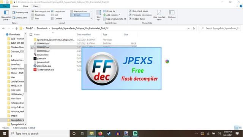The image size is (243, 137).
Task: Go back with the back arrow
Action: tap(3, 28)
